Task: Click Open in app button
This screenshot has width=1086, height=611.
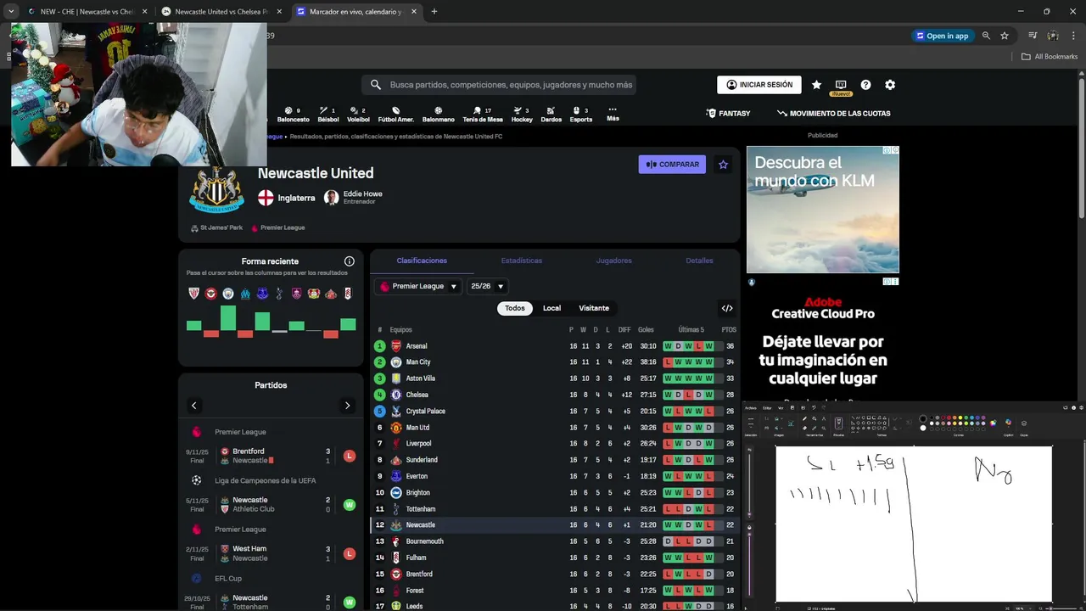Action: coord(942,36)
